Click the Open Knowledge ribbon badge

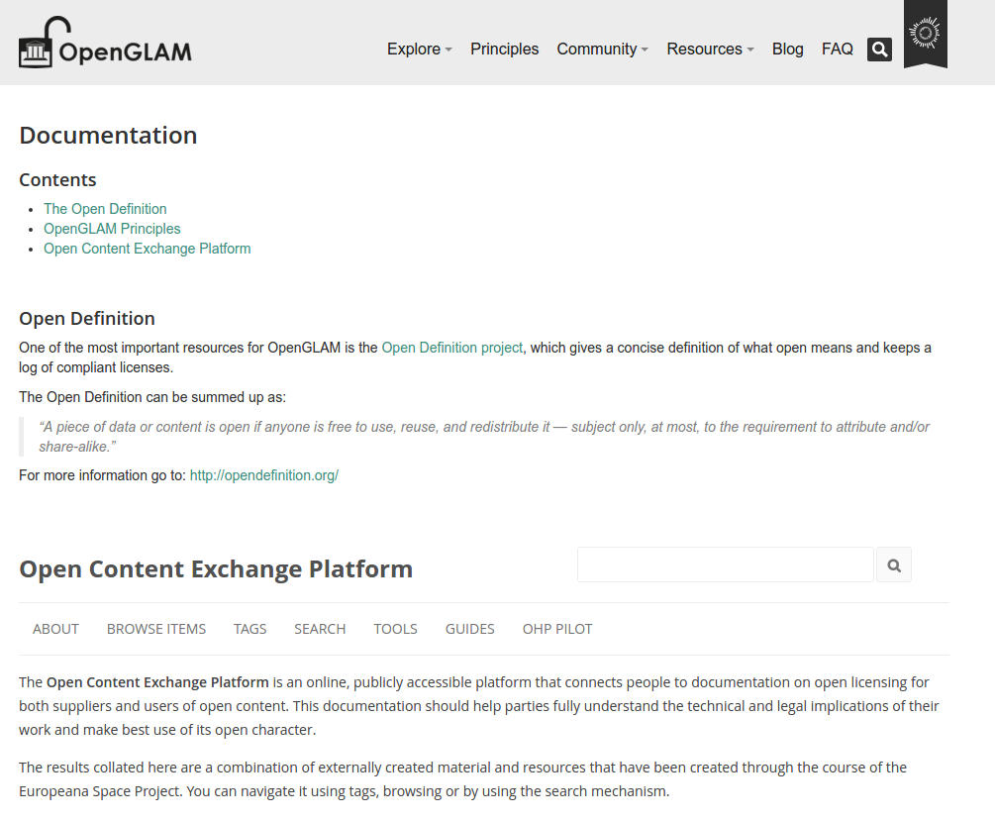[925, 34]
